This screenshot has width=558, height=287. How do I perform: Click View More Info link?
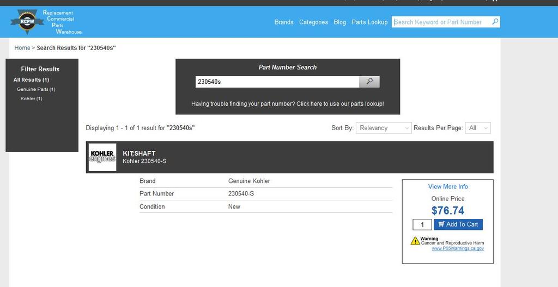click(x=448, y=186)
